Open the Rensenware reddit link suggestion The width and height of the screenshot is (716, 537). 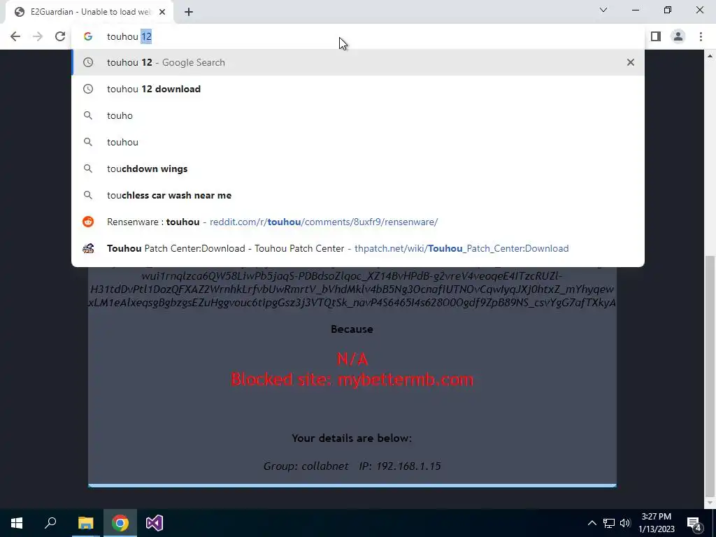tap(358, 222)
